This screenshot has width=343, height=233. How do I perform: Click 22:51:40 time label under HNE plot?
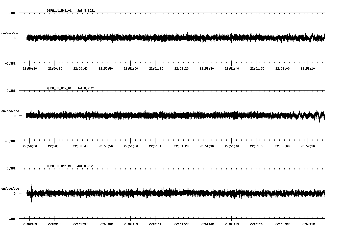click(x=232, y=69)
